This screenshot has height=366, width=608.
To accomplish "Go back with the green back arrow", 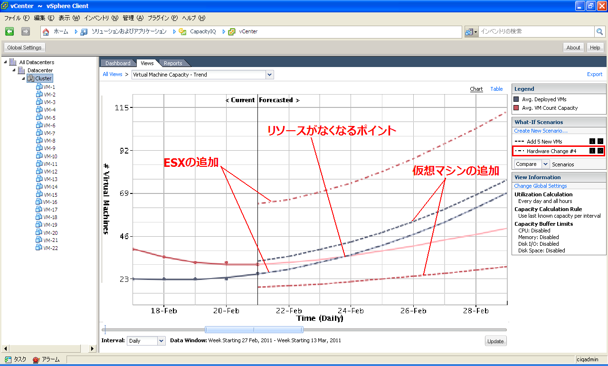I will click(9, 31).
